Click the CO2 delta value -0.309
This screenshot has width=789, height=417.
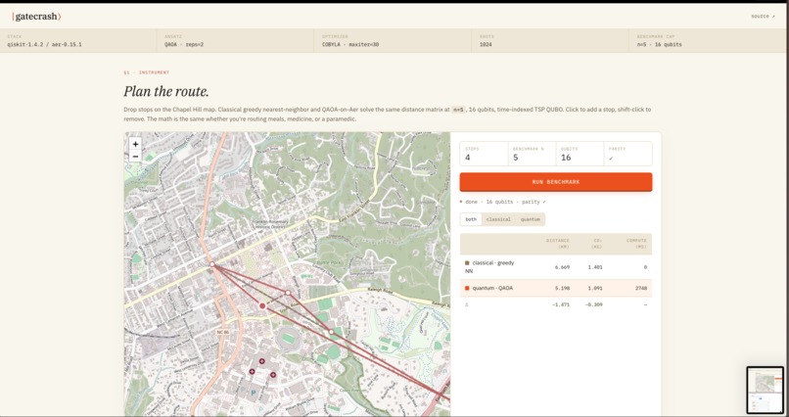click(593, 304)
